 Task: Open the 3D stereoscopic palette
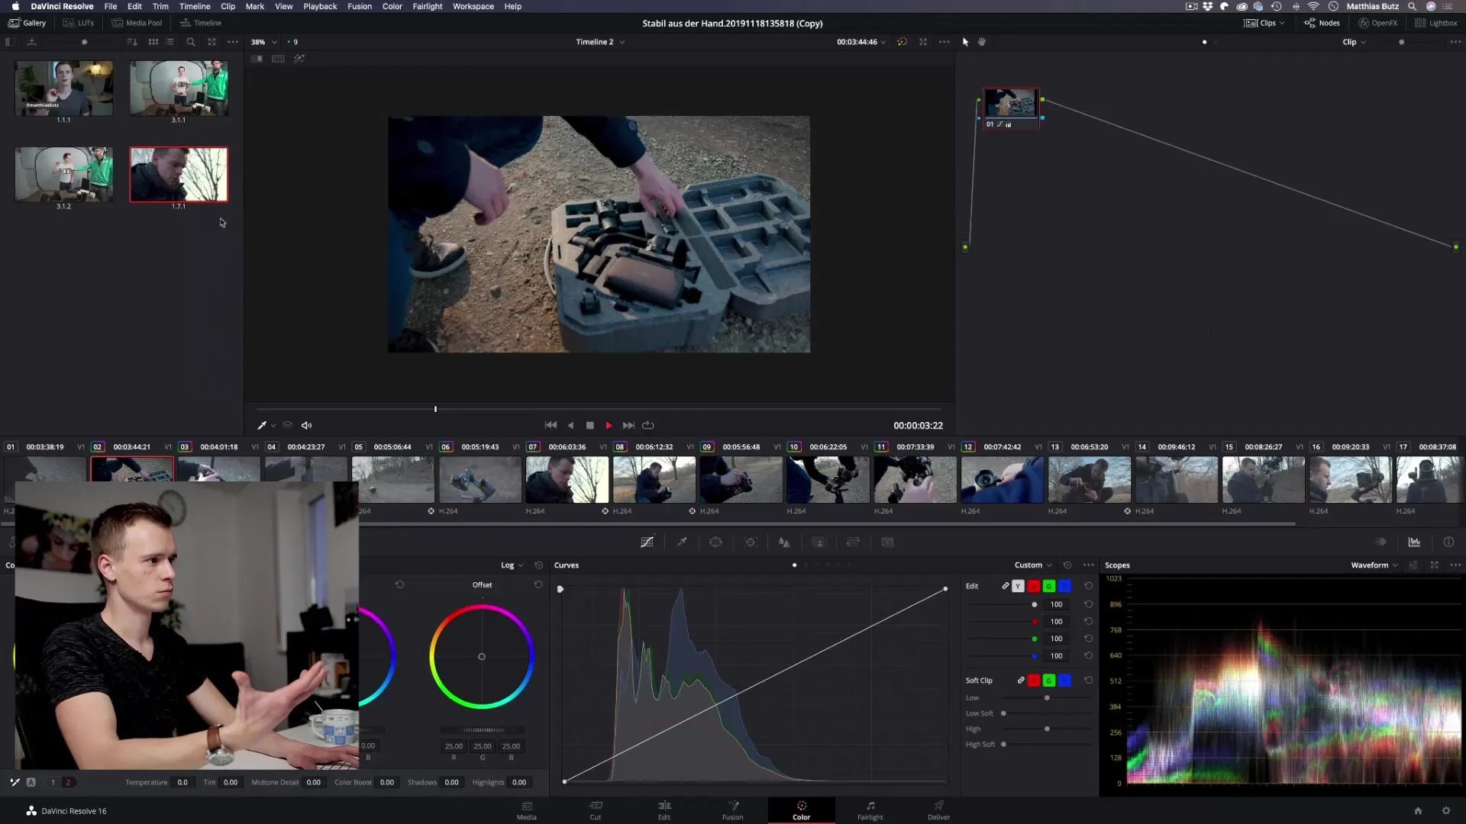pyautogui.click(x=887, y=542)
